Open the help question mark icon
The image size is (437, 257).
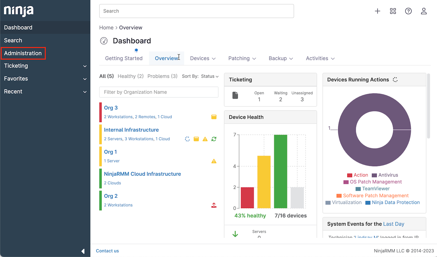point(408,11)
